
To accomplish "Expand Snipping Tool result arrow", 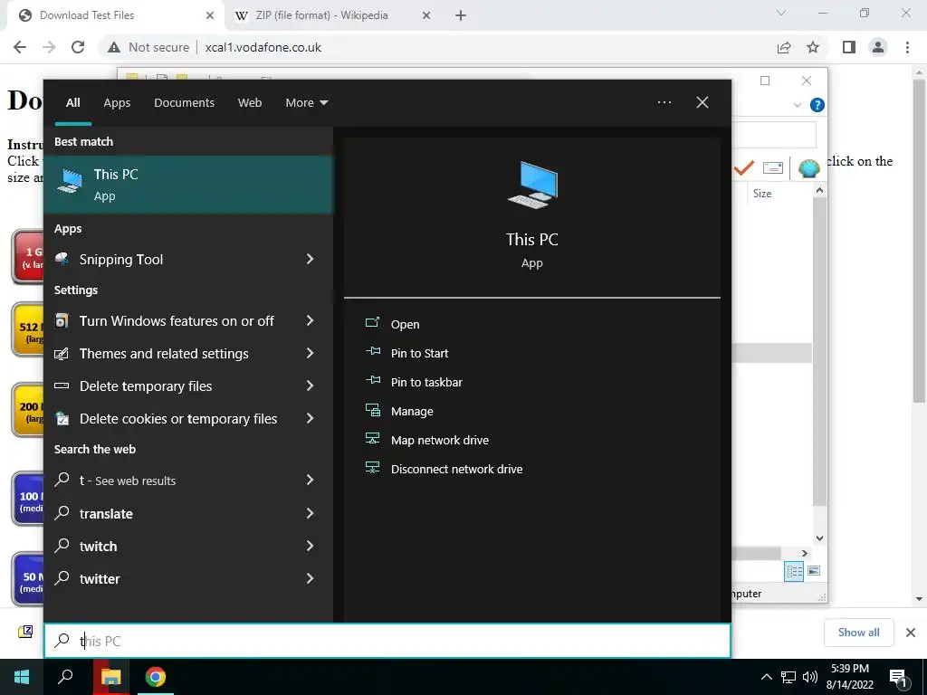I will point(310,259).
